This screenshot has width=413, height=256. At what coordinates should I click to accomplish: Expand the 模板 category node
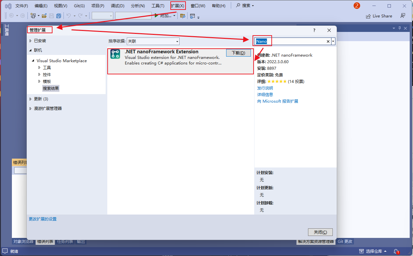(x=40, y=81)
